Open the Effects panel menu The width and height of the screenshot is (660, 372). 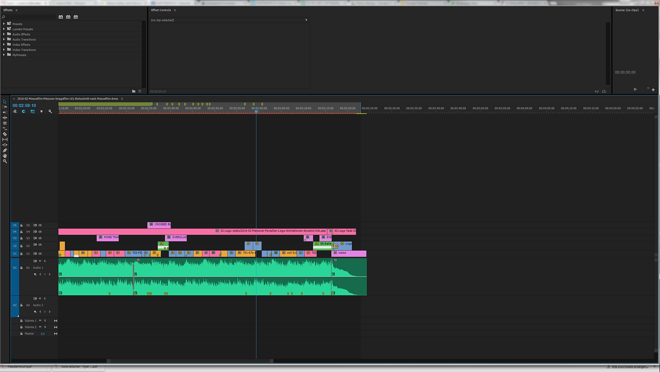point(16,10)
